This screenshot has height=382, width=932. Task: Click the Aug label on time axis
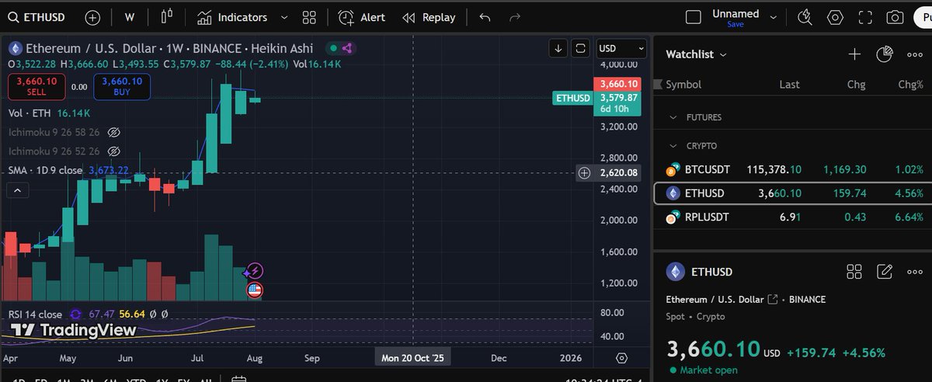[254, 359]
